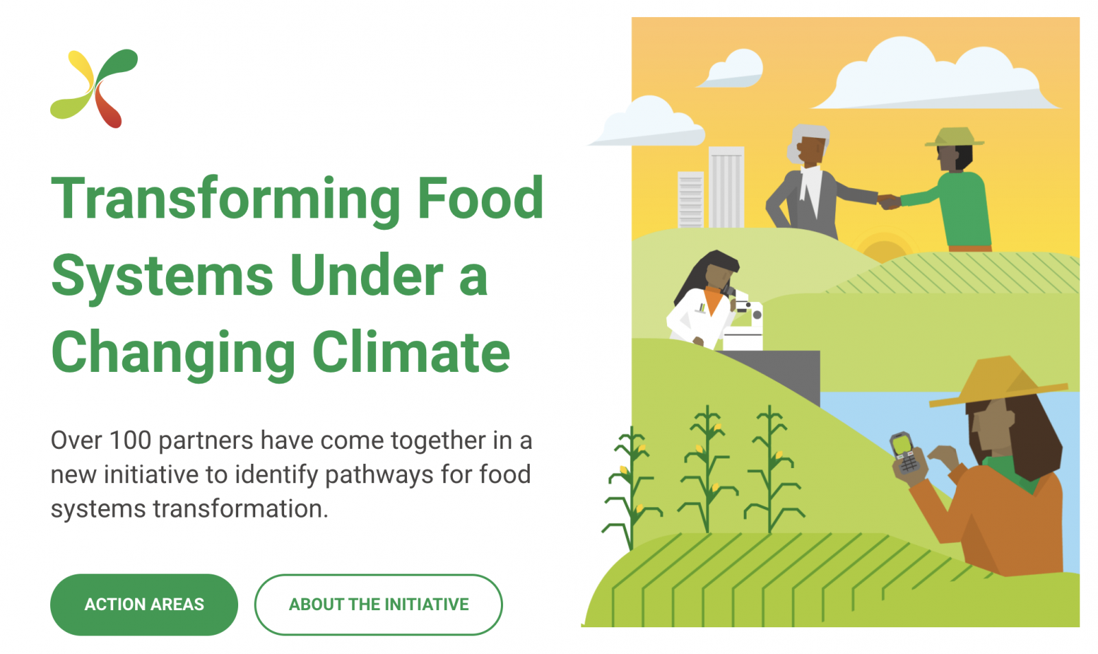Image resolution: width=1098 pixels, height=654 pixels.
Task: Click the Over 100 partners paragraph text
Action: pos(292,474)
